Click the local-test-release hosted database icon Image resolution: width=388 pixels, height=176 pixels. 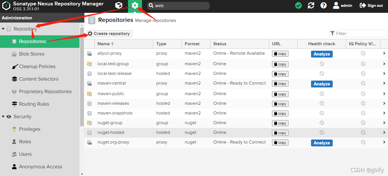click(x=90, y=74)
